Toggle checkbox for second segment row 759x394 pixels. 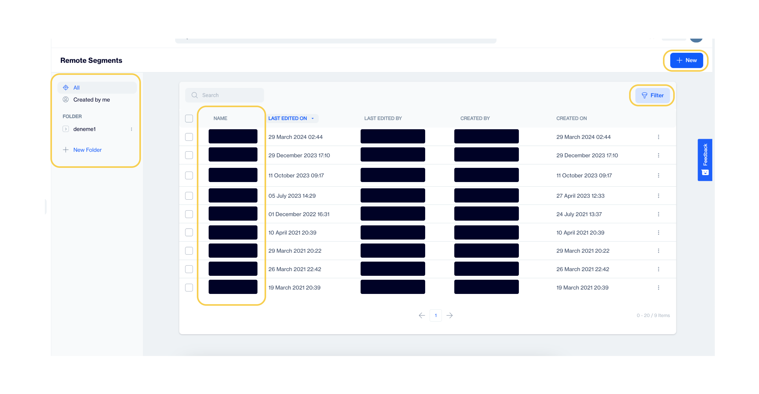coord(189,155)
